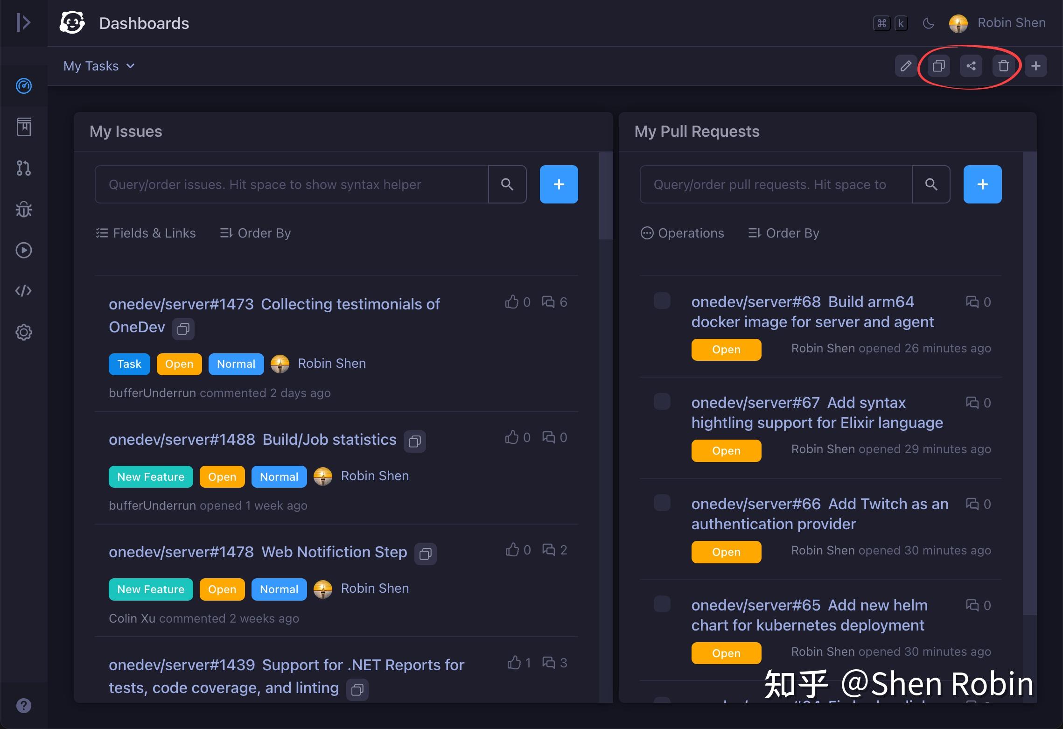
Task: Open the Dashboards gauge icon in sidebar
Action: (x=24, y=86)
